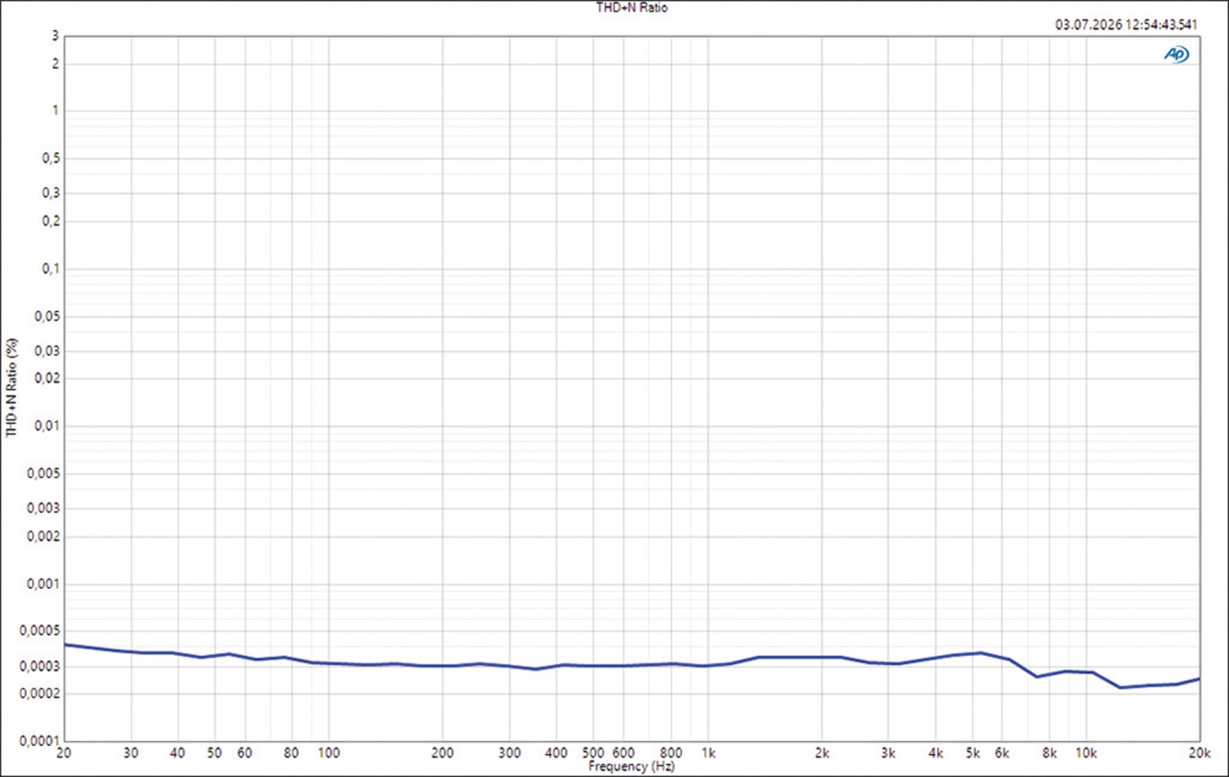Click the THD+N Ratio (%) vertical axis label
The image size is (1229, 777).
pos(11,388)
